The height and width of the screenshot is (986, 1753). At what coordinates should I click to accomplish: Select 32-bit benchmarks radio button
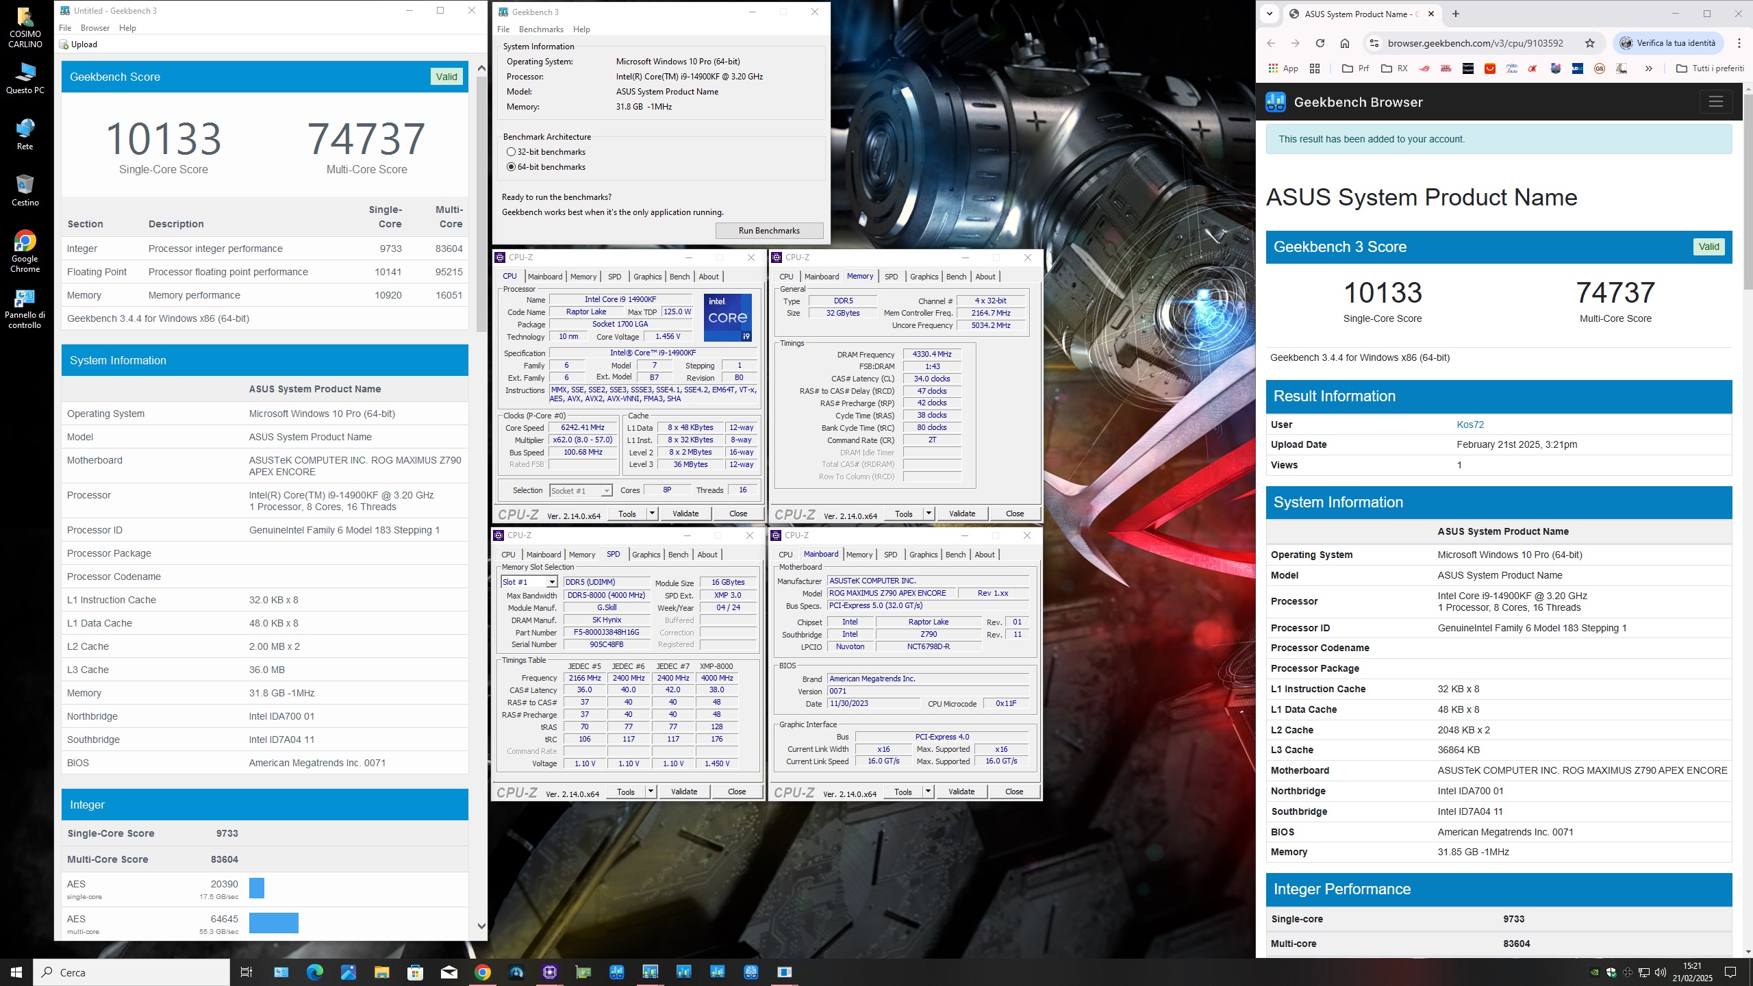pos(511,152)
